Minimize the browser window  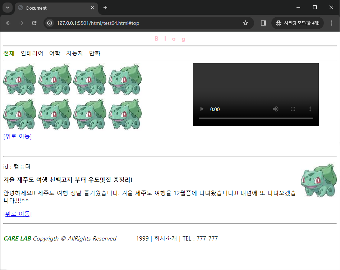(x=298, y=8)
